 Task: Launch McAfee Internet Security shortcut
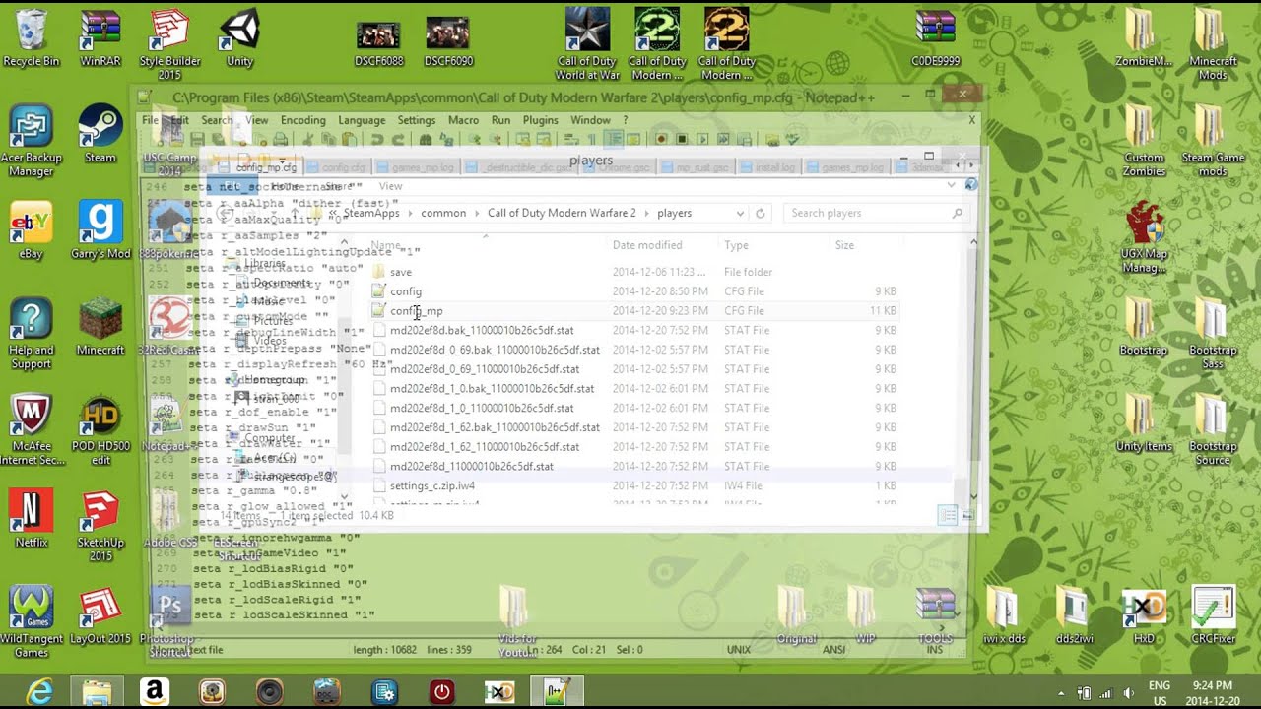[x=32, y=430]
